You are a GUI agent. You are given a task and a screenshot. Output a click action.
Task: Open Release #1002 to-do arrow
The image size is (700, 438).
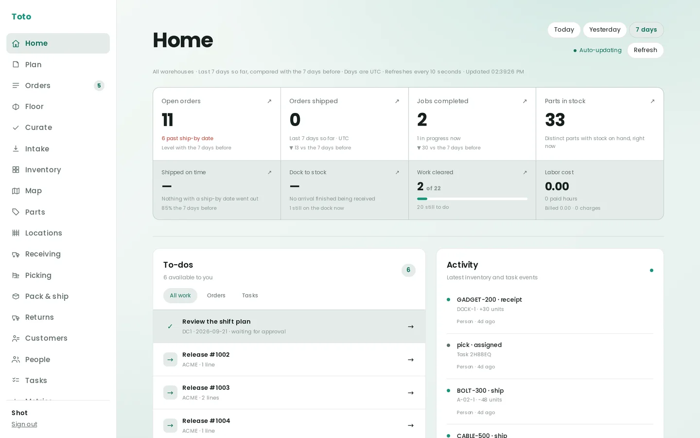point(411,360)
